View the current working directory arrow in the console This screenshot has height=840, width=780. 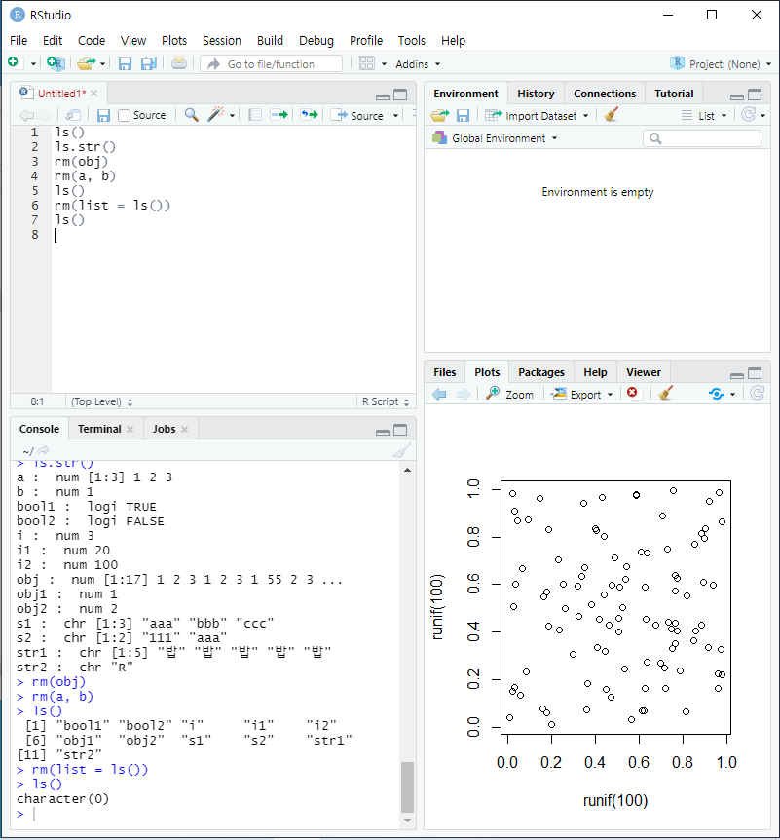coord(44,450)
